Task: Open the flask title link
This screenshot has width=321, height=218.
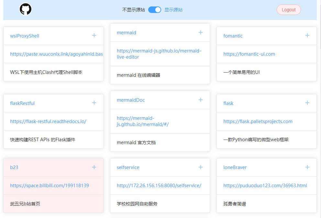Action: pos(228,103)
